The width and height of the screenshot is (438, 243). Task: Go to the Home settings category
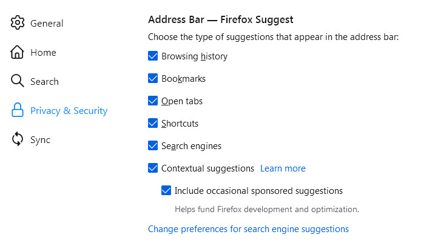(x=43, y=53)
